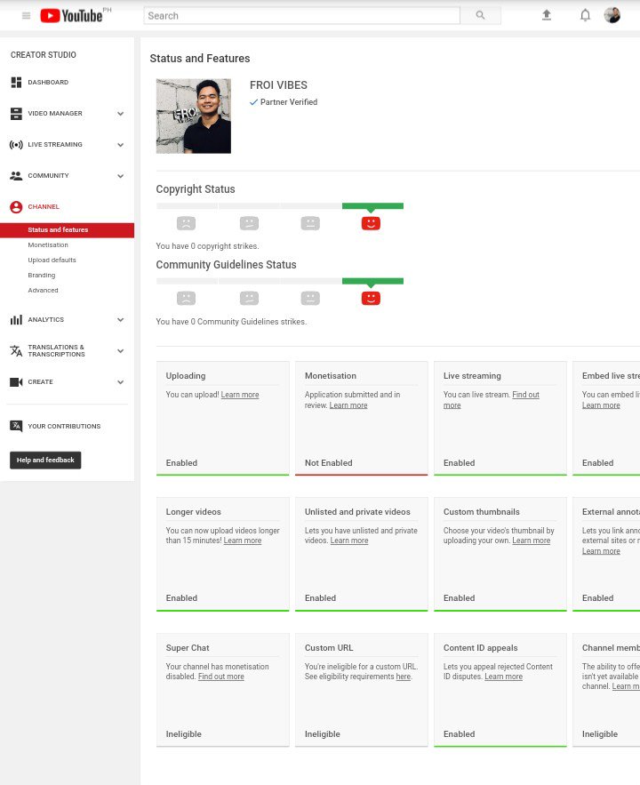This screenshot has height=785, width=640.
Task: Click the Create camera icon
Action: (16, 382)
